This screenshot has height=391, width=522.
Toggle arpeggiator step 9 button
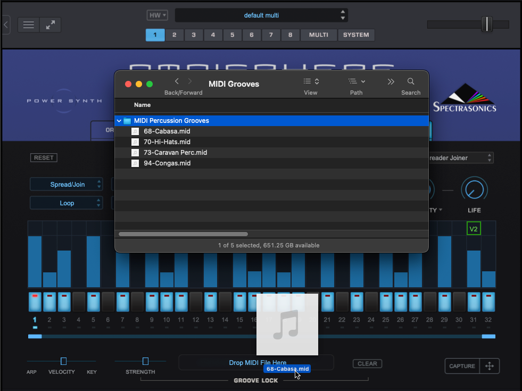point(152,302)
